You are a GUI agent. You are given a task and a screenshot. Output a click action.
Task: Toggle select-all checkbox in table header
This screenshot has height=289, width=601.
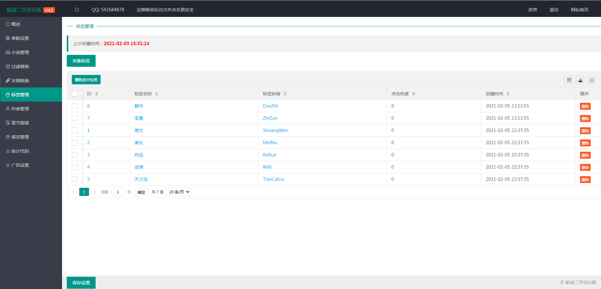pyautogui.click(x=75, y=94)
